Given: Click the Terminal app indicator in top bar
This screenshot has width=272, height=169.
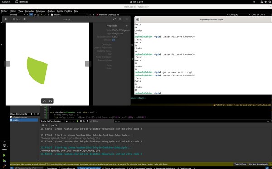Looking at the screenshot, I should coord(21,2).
